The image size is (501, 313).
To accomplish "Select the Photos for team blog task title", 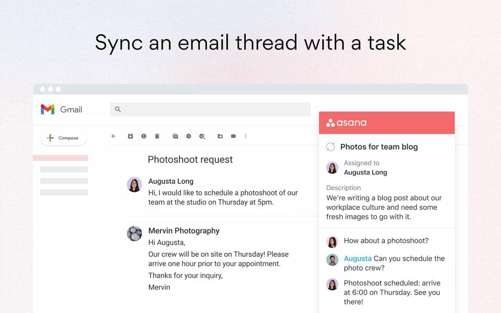I will point(379,147).
